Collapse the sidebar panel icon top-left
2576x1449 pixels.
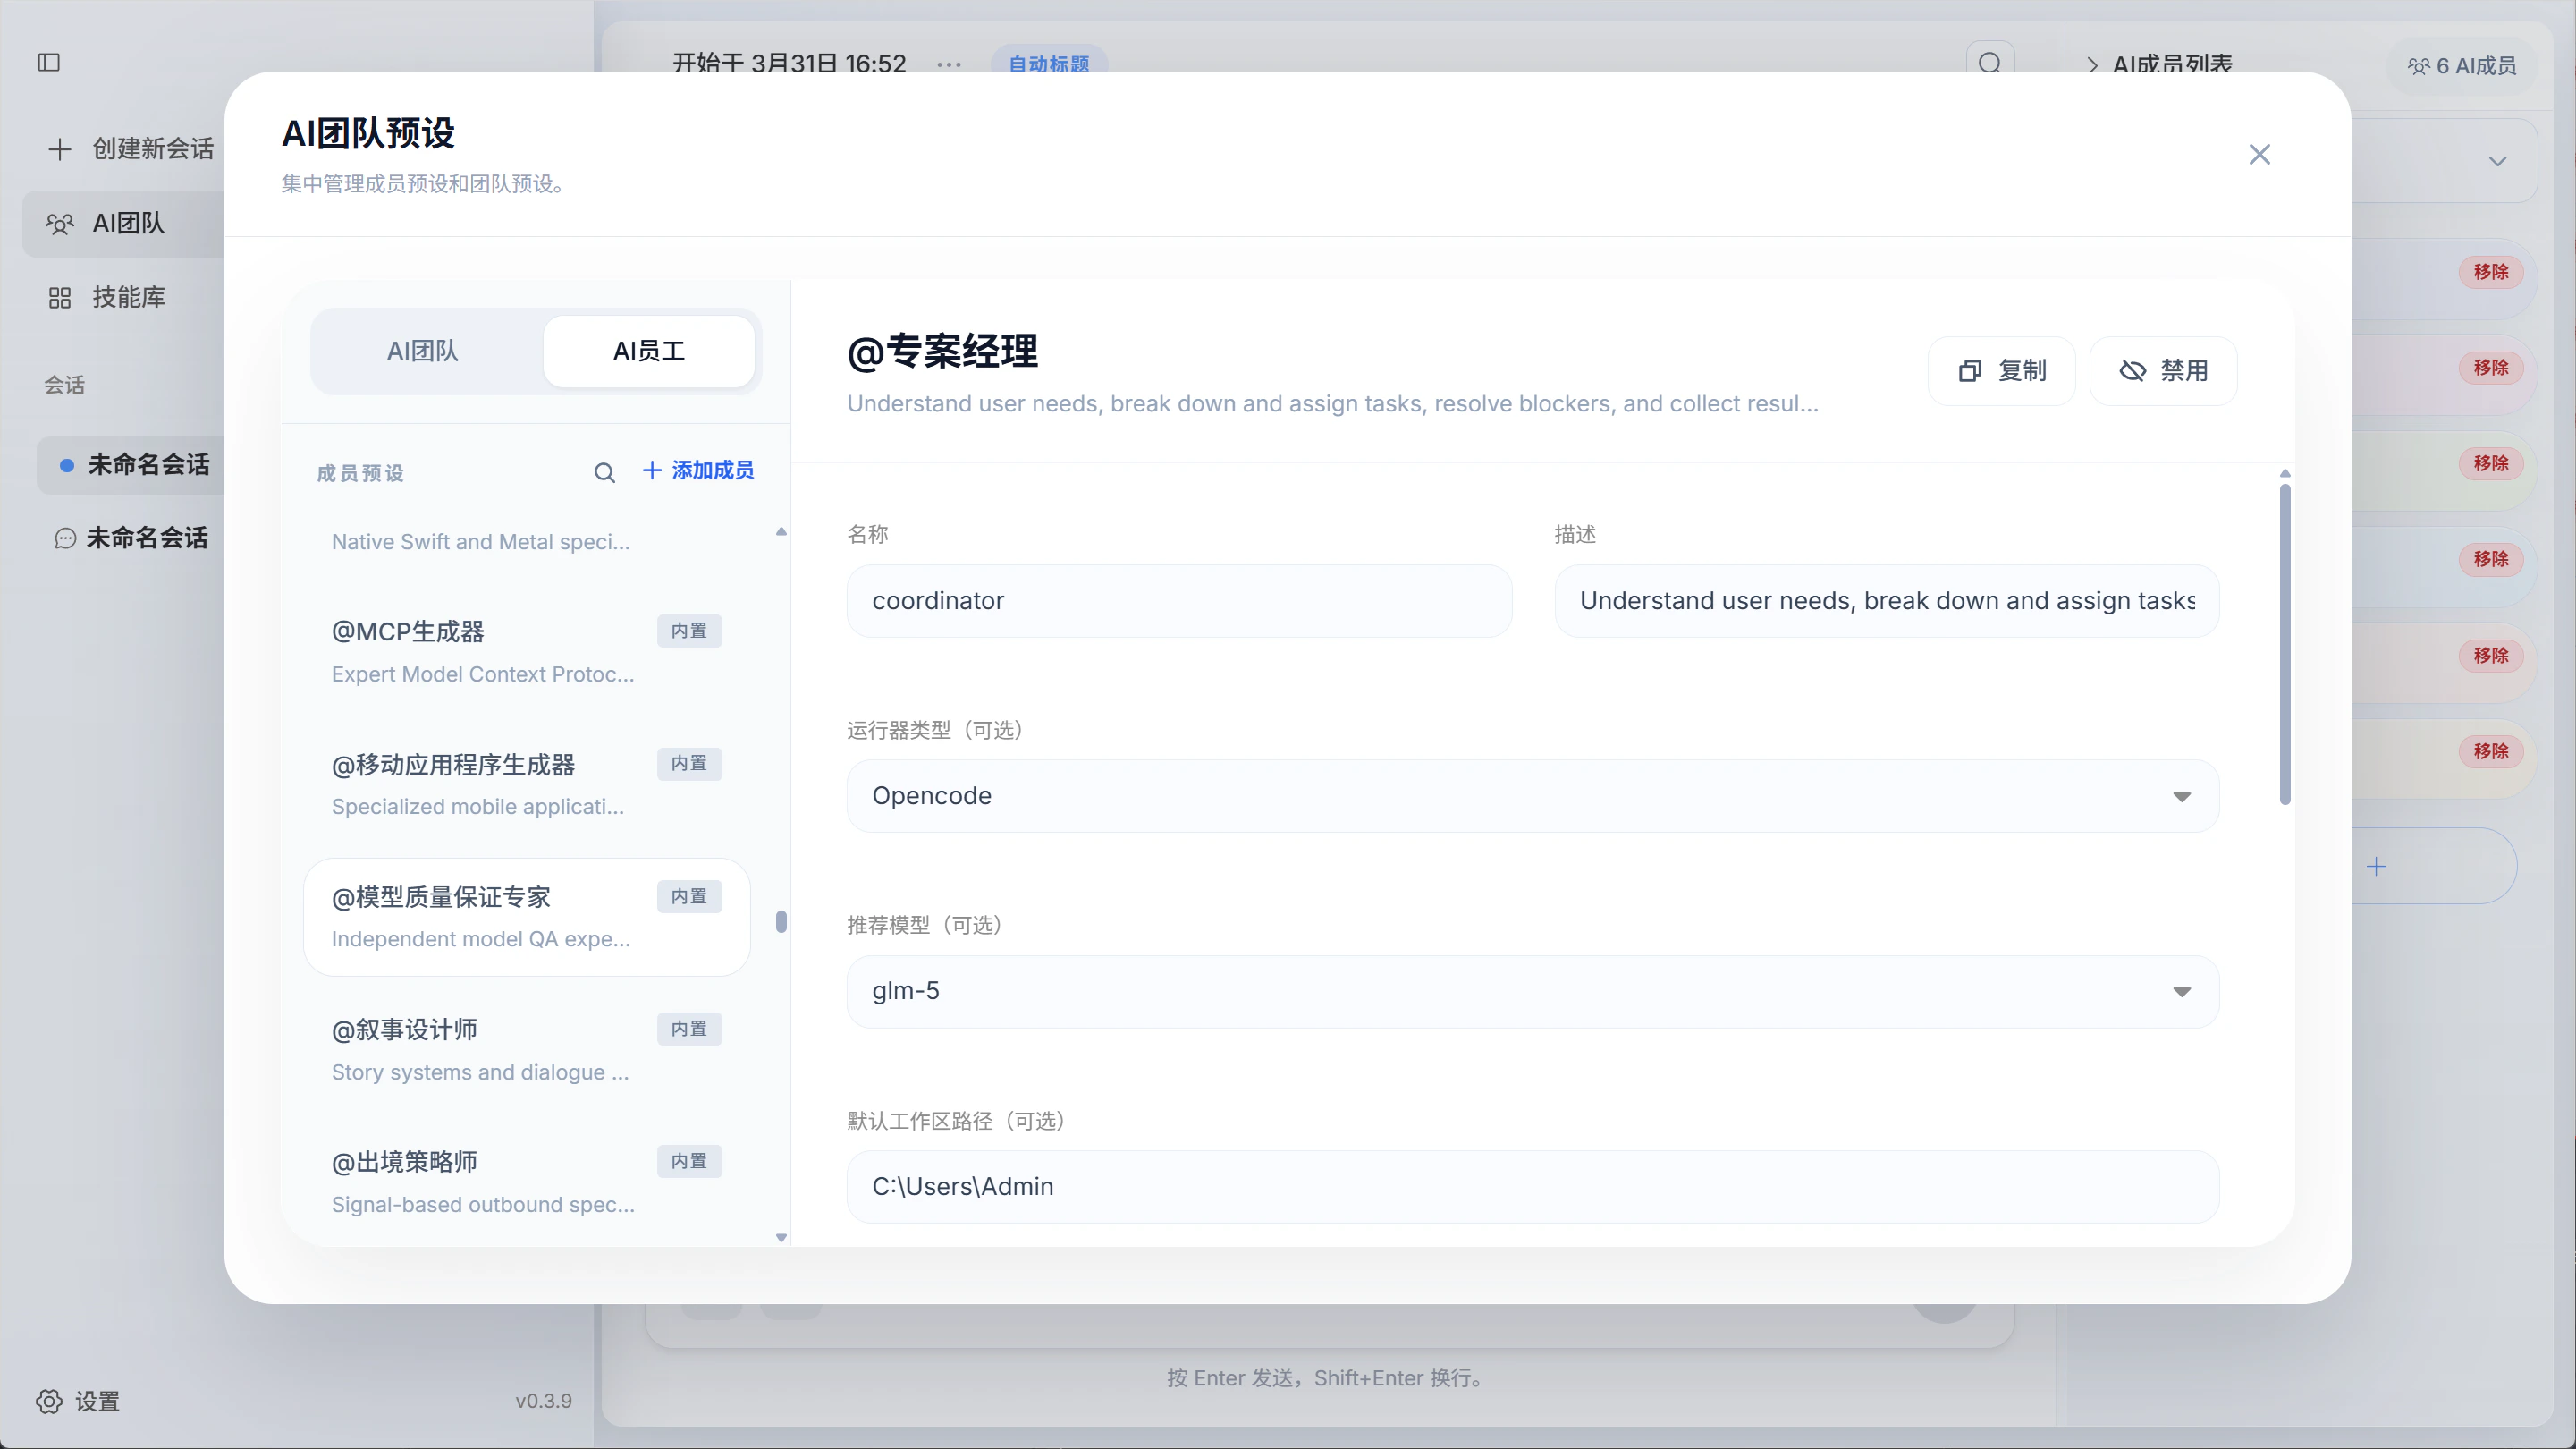coord(49,63)
